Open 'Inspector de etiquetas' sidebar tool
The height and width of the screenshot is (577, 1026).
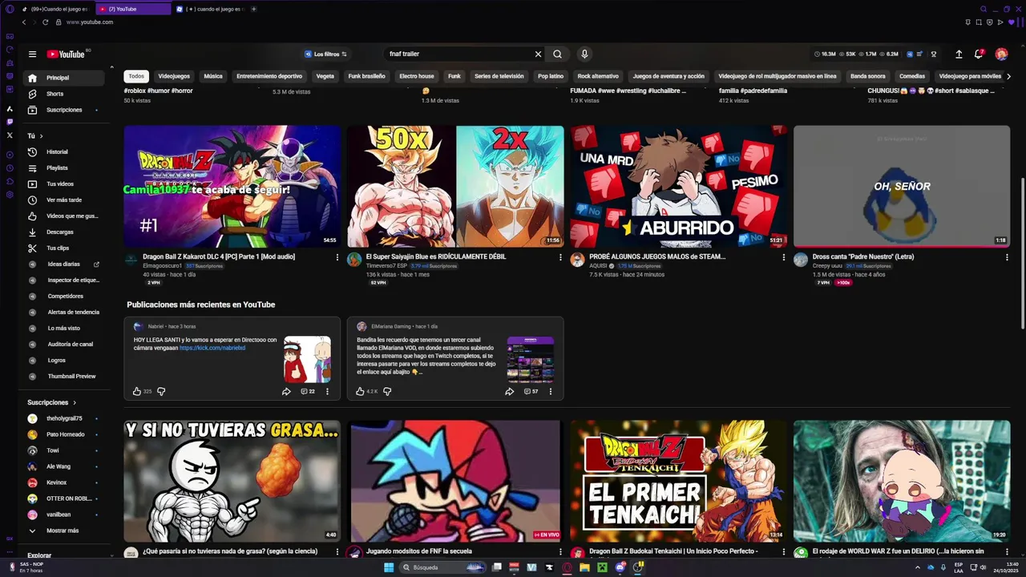pos(64,280)
